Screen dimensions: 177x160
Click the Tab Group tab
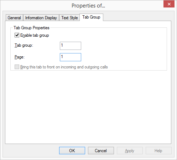pyautogui.click(x=91, y=17)
